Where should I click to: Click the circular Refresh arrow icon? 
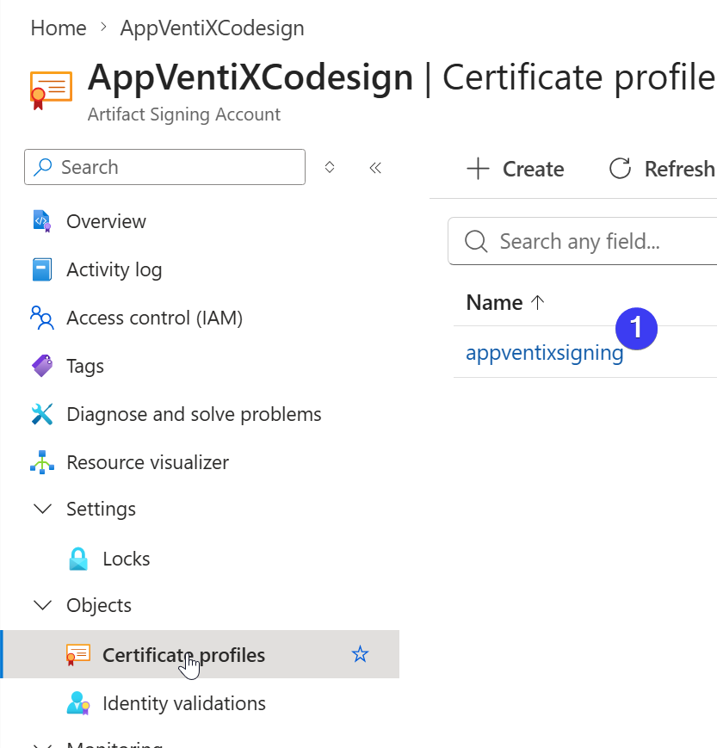coord(620,169)
